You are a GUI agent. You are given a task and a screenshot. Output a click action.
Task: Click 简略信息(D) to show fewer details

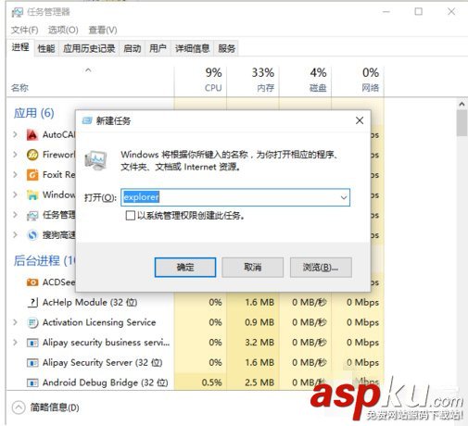(x=55, y=407)
